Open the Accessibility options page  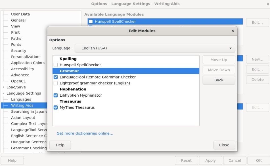click(22, 69)
